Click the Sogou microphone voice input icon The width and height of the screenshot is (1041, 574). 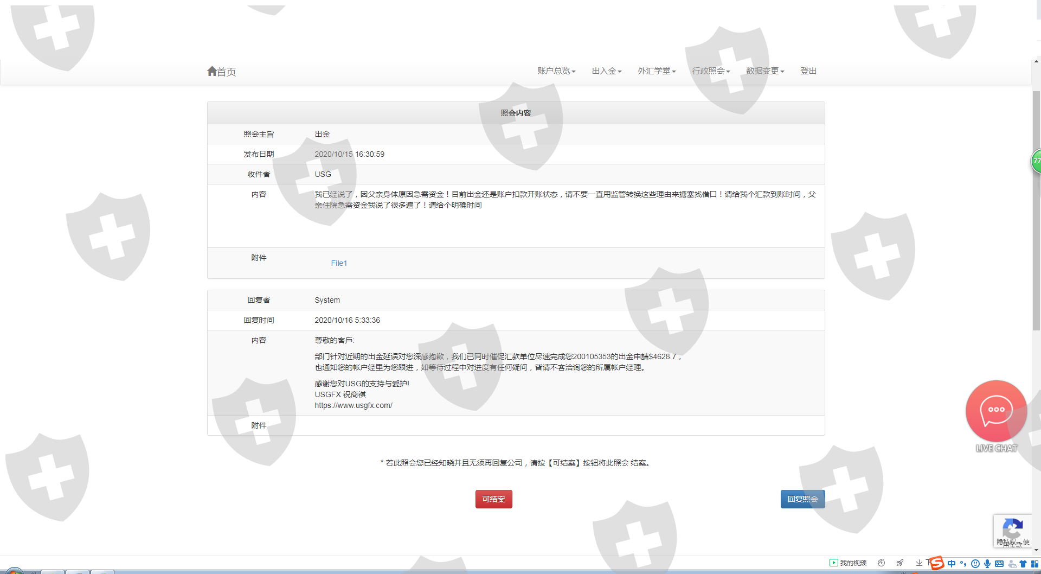[987, 564]
